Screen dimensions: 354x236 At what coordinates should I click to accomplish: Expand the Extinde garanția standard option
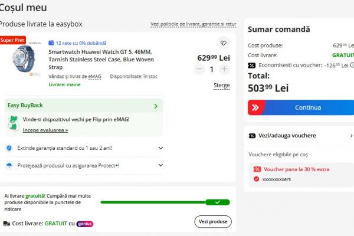[84, 148]
